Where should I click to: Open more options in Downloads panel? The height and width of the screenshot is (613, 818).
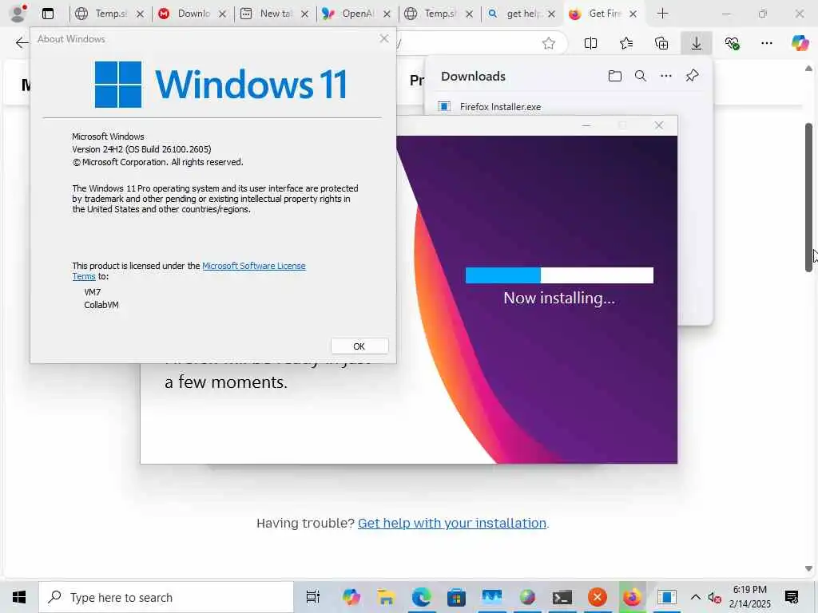(666, 76)
